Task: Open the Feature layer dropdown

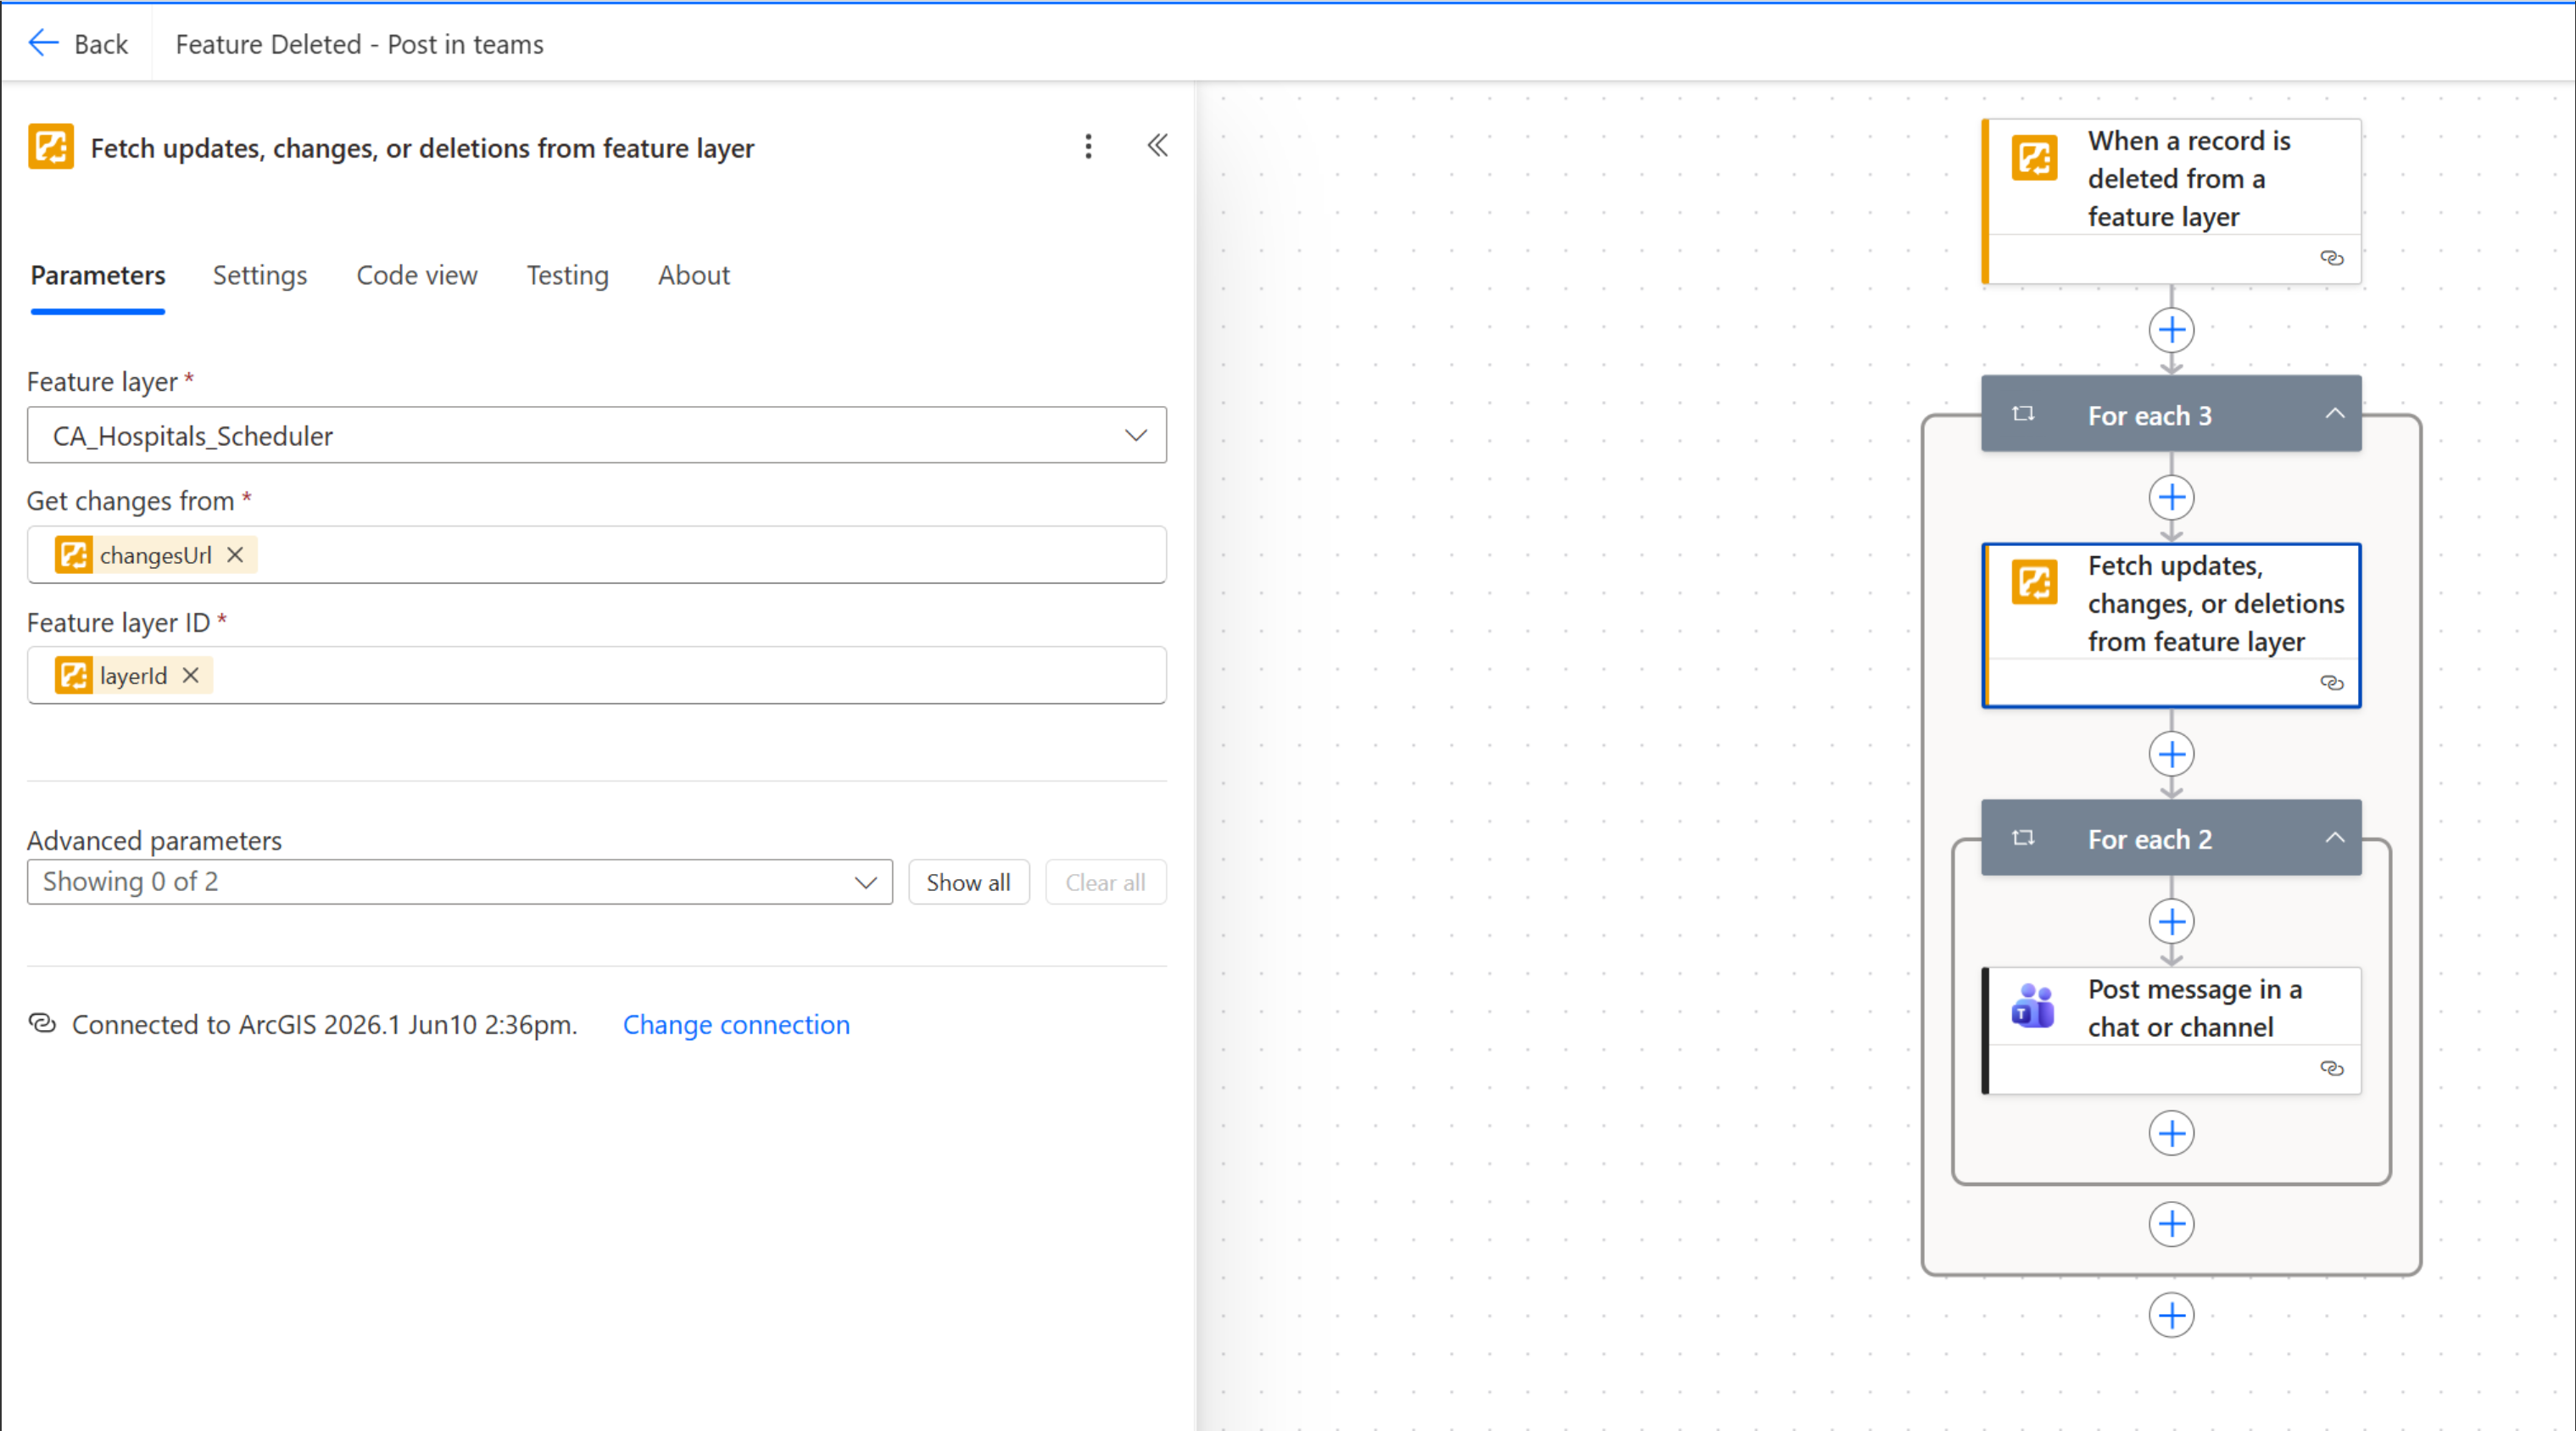Action: [596, 435]
